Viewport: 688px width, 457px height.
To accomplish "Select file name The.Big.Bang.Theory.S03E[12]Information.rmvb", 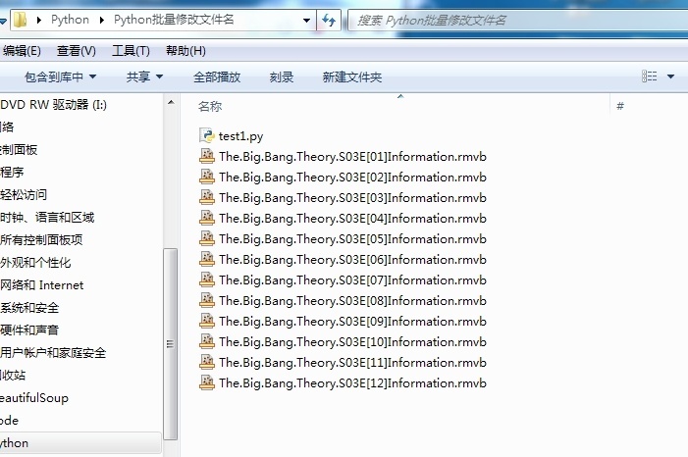I will 352,383.
